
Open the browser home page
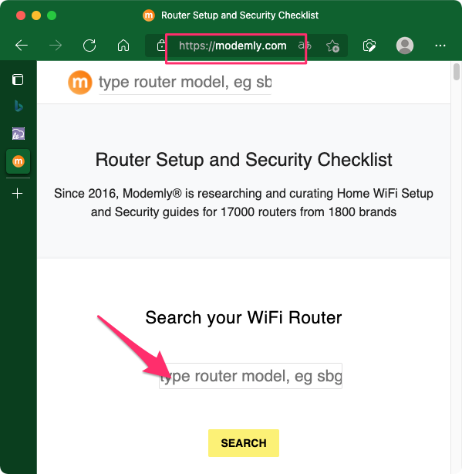pos(123,46)
